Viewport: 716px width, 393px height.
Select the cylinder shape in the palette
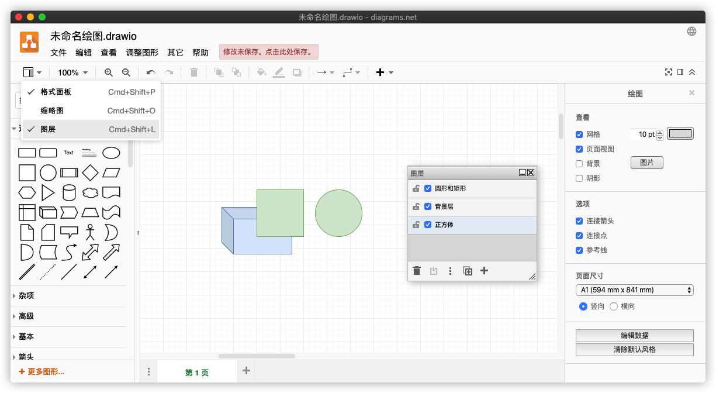click(x=69, y=192)
